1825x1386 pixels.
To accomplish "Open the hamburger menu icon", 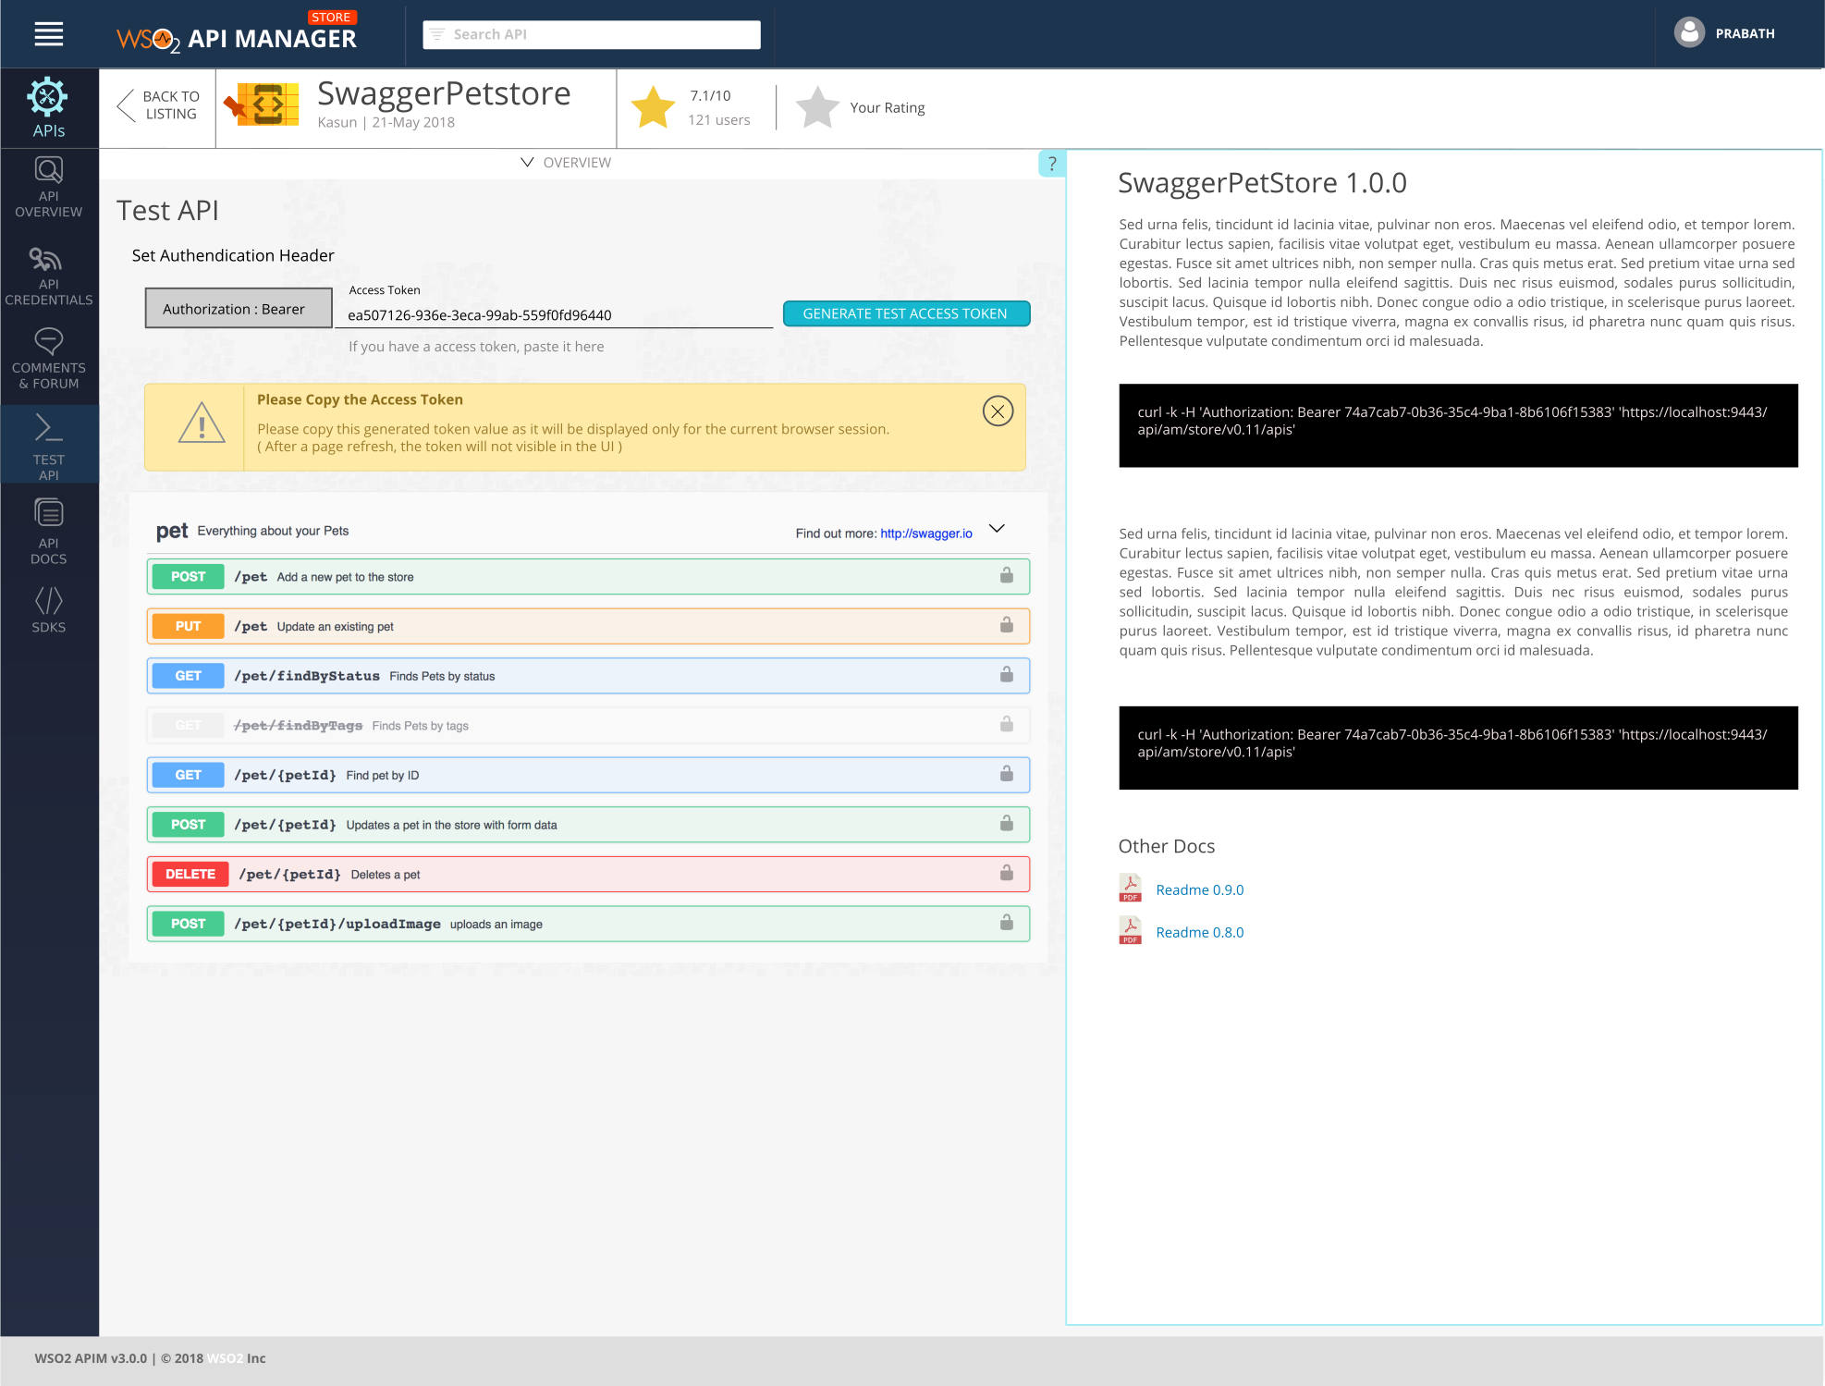I will [48, 34].
